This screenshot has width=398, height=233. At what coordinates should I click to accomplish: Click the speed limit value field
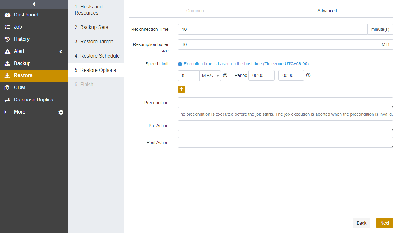[188, 76]
